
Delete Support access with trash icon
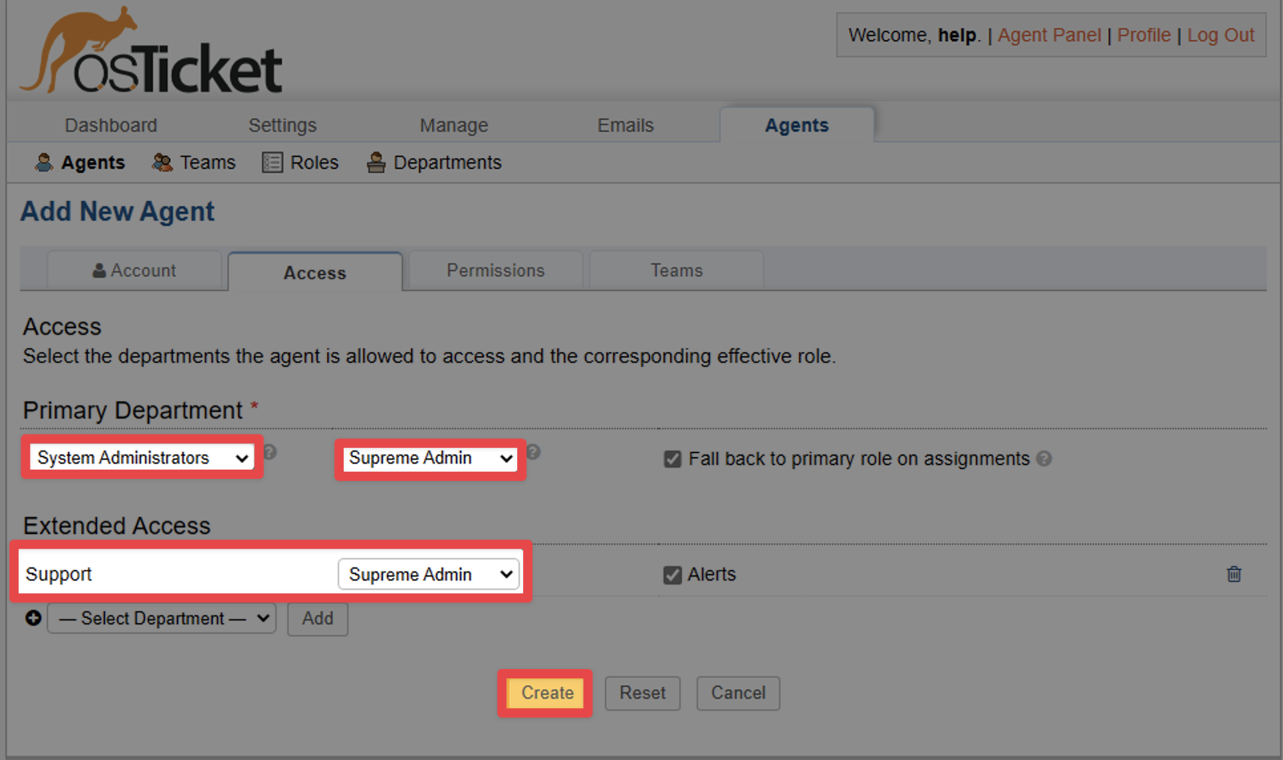[x=1234, y=574]
